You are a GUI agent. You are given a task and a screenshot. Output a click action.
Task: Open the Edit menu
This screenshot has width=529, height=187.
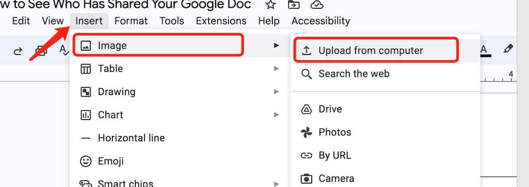click(x=21, y=21)
